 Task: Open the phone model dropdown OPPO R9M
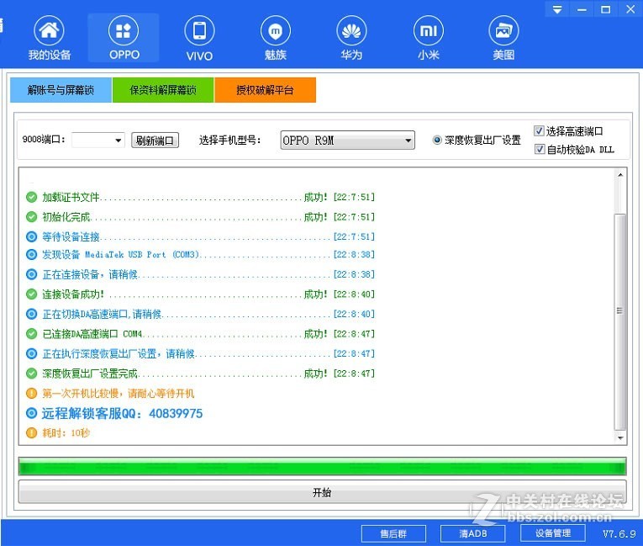tap(408, 140)
